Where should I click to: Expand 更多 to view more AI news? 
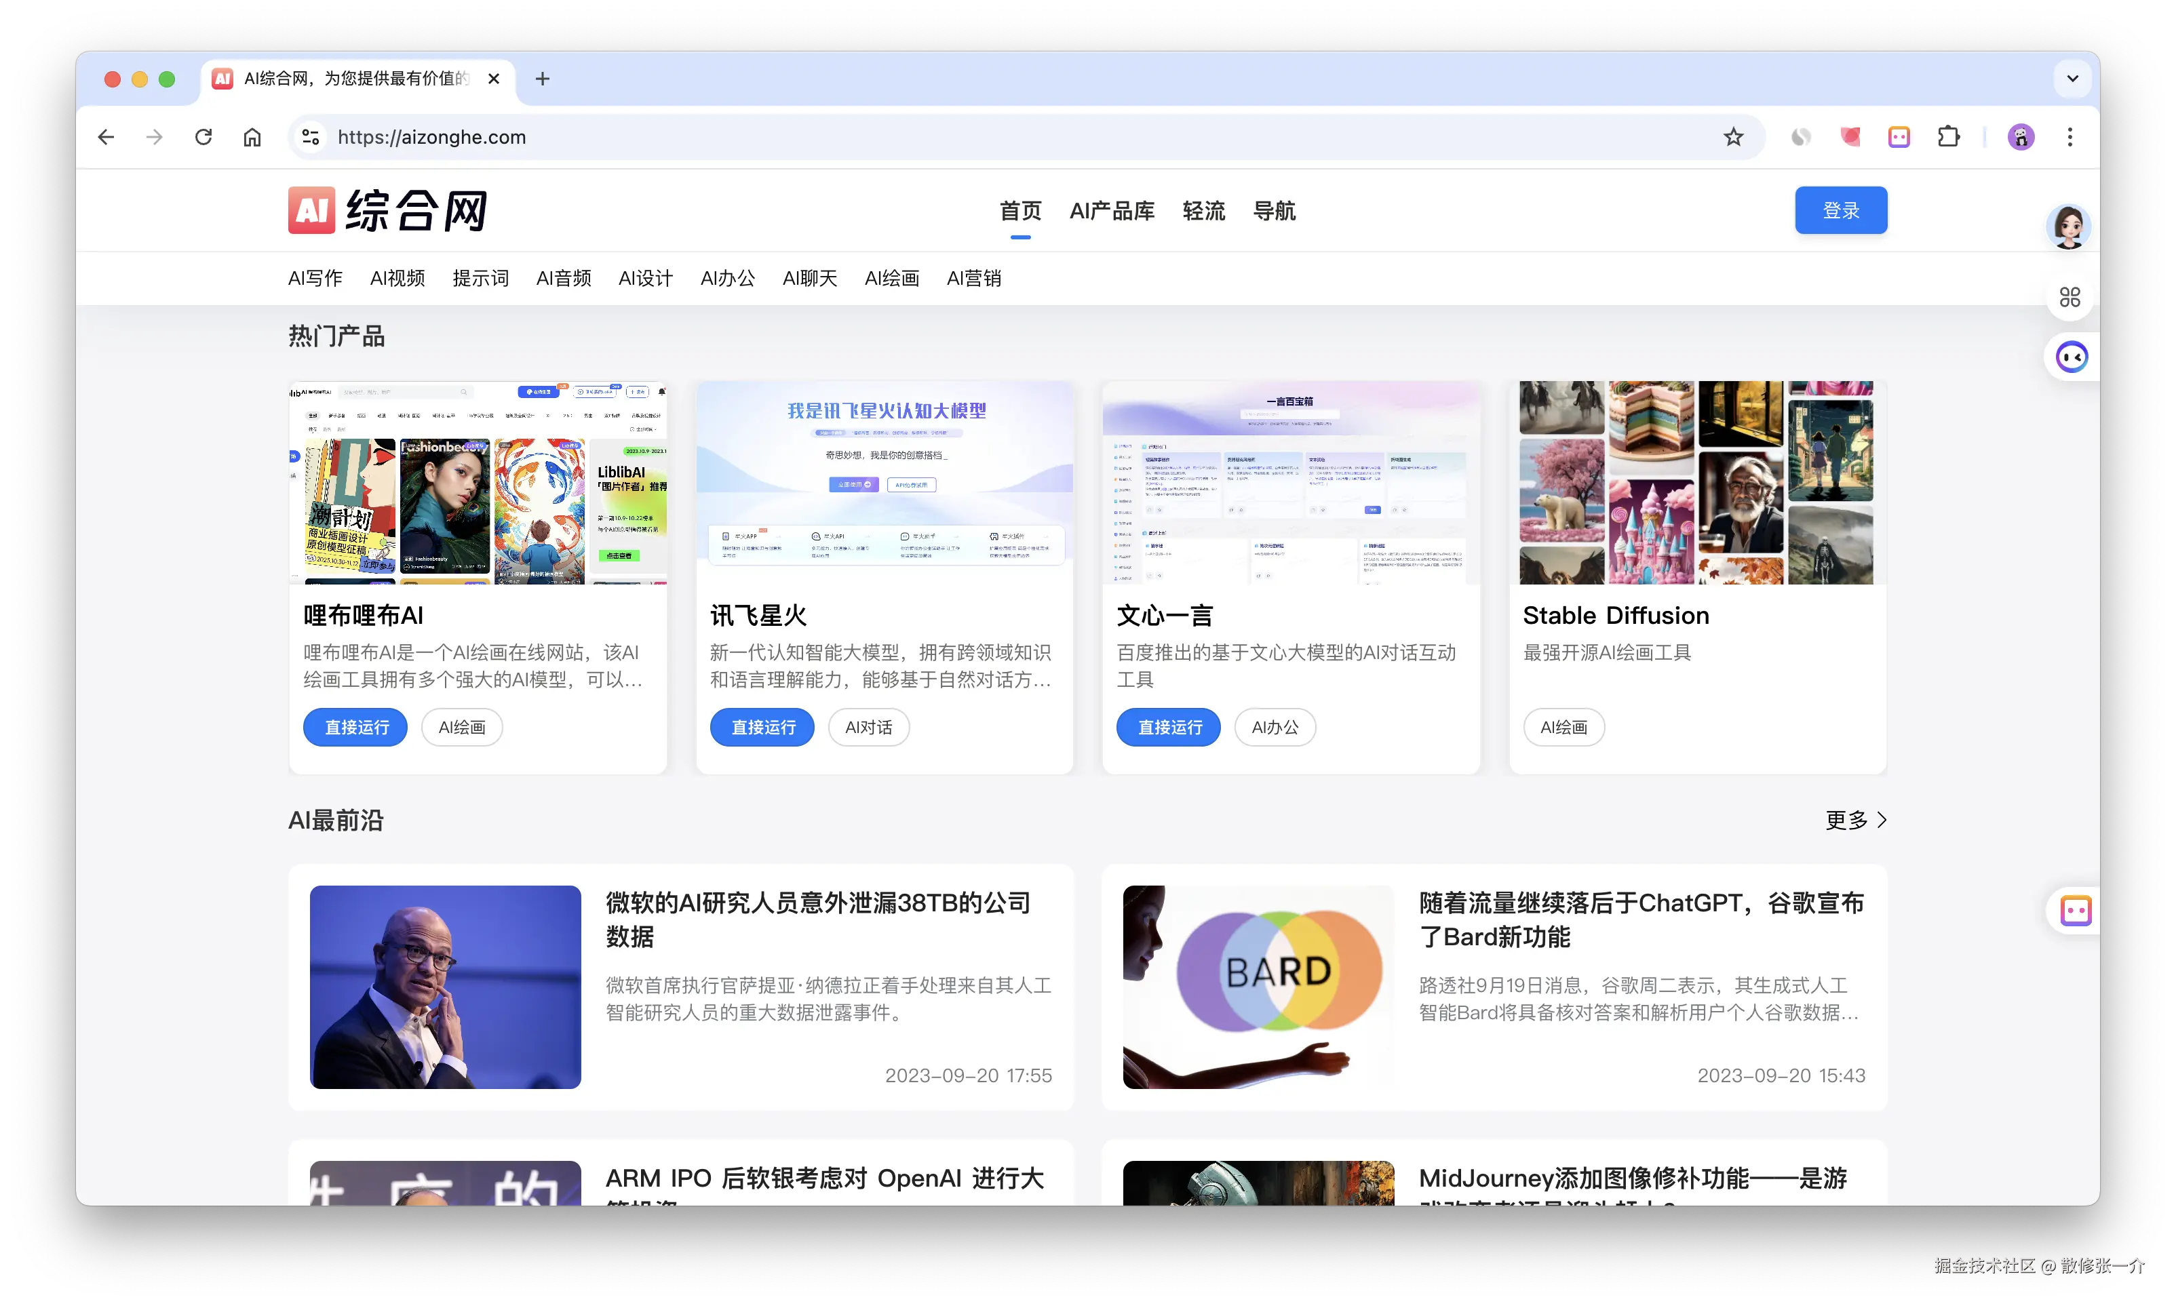click(1854, 819)
